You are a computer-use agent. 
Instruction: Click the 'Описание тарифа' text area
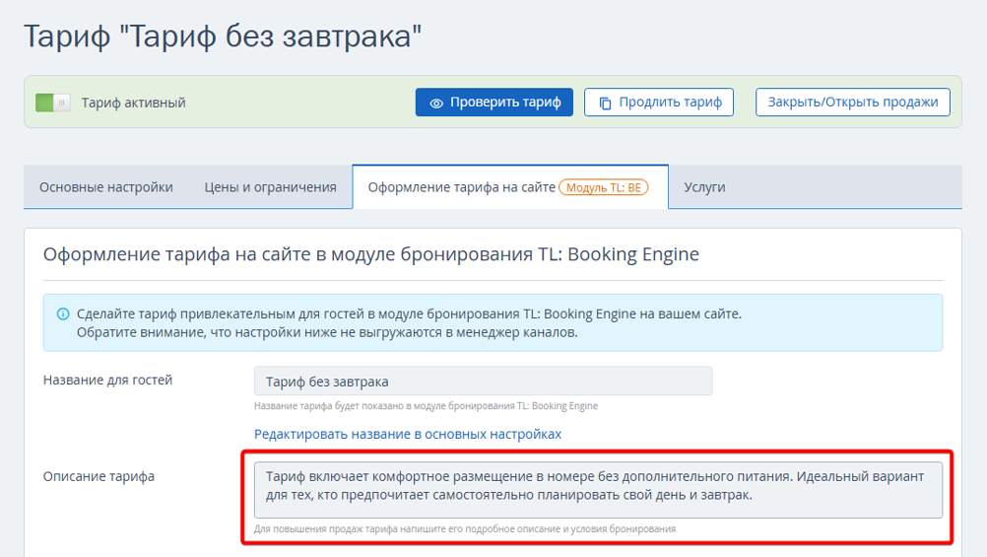(x=598, y=490)
